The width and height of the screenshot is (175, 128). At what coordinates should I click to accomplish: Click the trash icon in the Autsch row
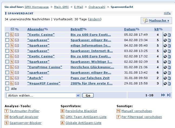(x=169, y=78)
